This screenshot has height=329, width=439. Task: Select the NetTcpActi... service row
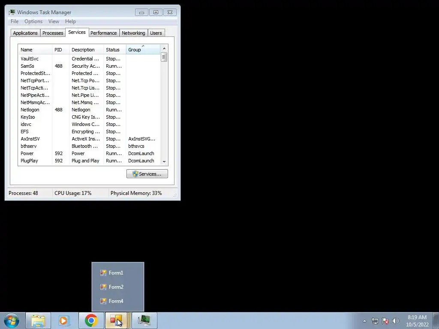(x=89, y=88)
